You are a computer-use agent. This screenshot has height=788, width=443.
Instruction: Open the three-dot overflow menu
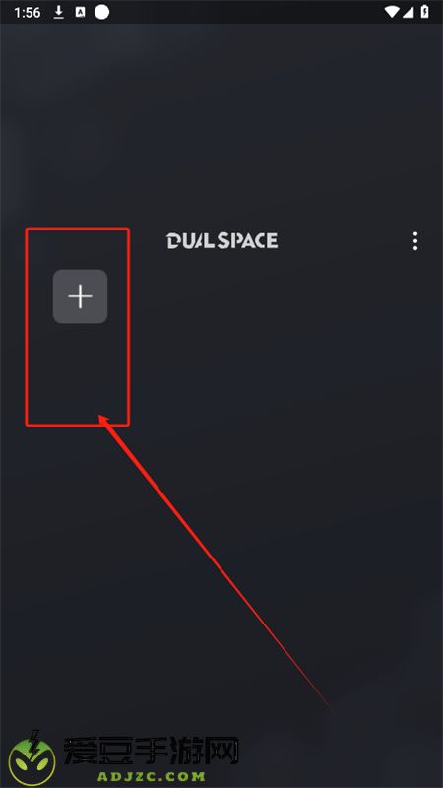click(414, 241)
